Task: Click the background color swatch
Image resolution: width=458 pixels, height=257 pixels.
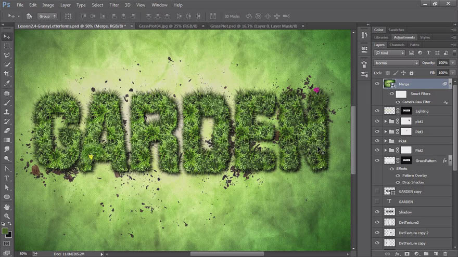Action: click(10, 235)
